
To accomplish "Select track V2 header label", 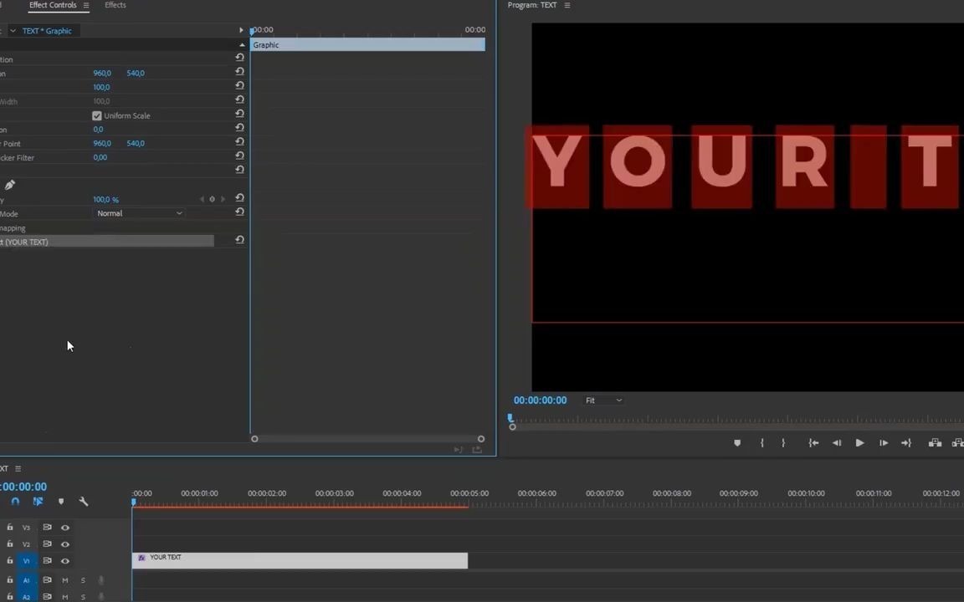I will click(27, 544).
